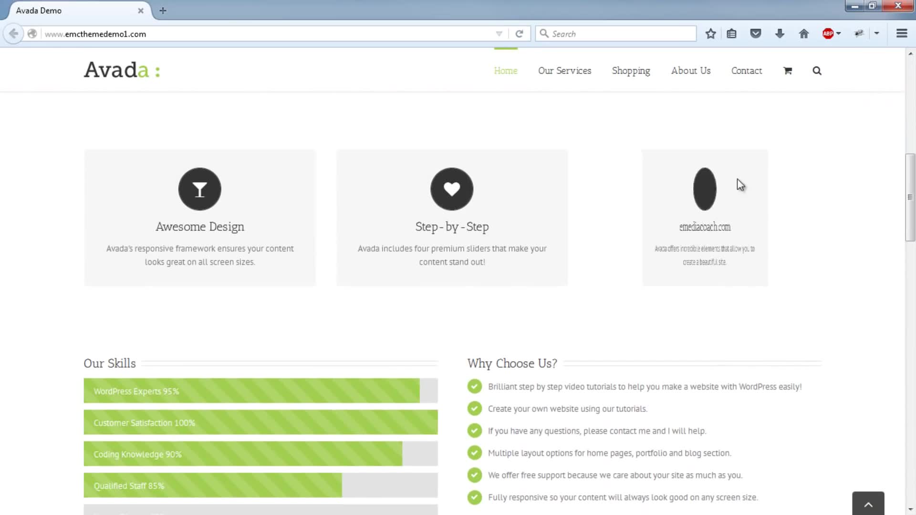Expand the toolbar overflow dropdown arrow

coord(877,33)
